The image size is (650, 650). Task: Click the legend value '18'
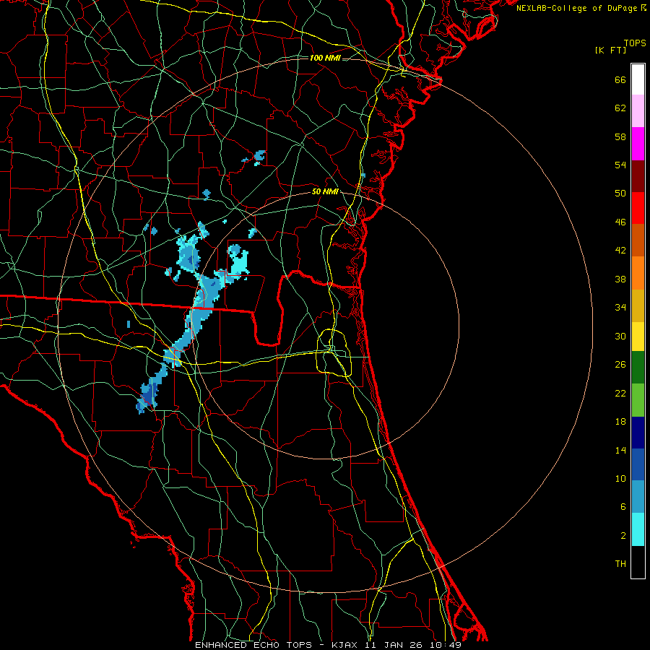pos(620,422)
